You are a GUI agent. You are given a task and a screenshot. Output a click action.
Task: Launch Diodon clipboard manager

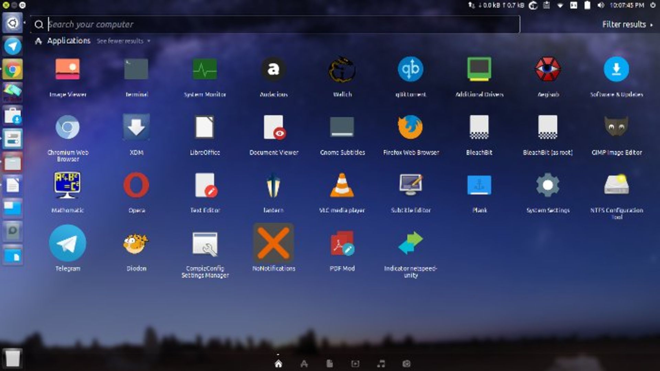point(136,243)
